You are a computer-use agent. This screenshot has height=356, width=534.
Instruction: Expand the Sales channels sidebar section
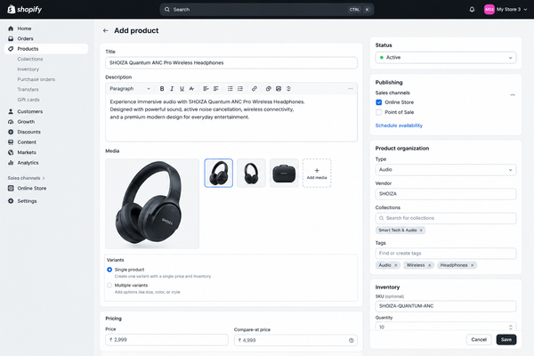click(x=26, y=178)
